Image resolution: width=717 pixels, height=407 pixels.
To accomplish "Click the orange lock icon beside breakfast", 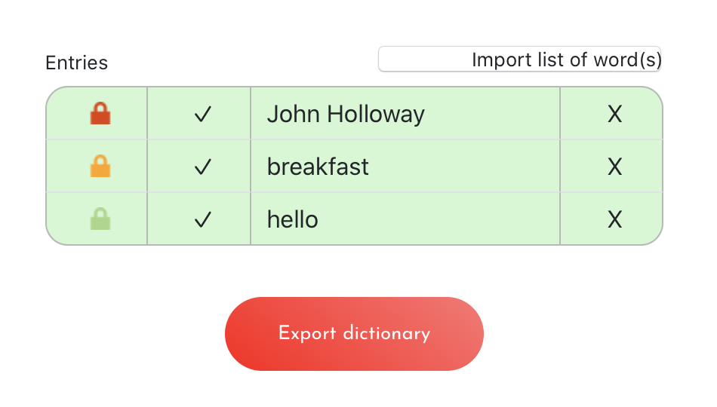I will click(100, 167).
